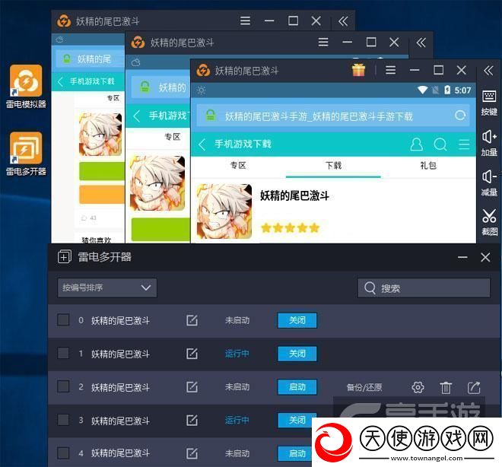Click the five-star rating in front window
Screen dimensions: 502x467
coord(291,228)
